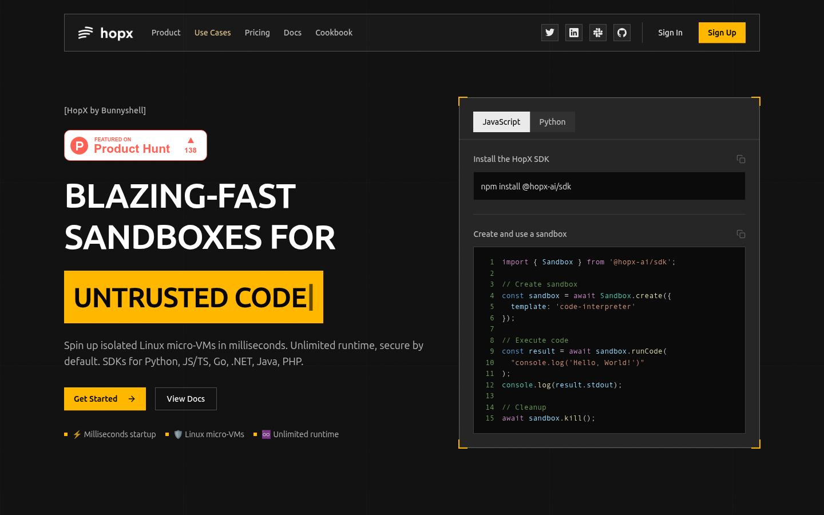The width and height of the screenshot is (824, 515).
Task: Select the JavaScript tab
Action: pyautogui.click(x=501, y=122)
